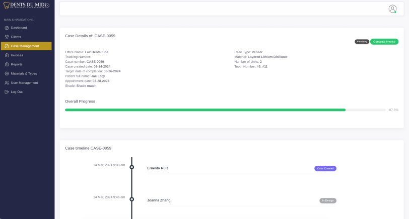Click the target completion date 03-26-2024
Viewport: 409px width, 219px height.
point(112,71)
